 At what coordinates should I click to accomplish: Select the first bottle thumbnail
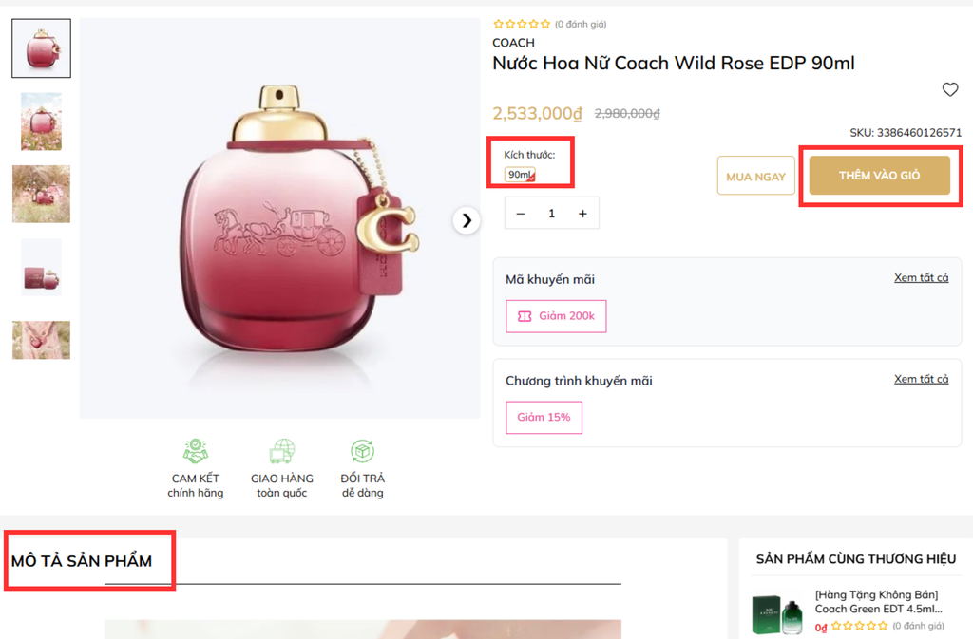point(42,48)
